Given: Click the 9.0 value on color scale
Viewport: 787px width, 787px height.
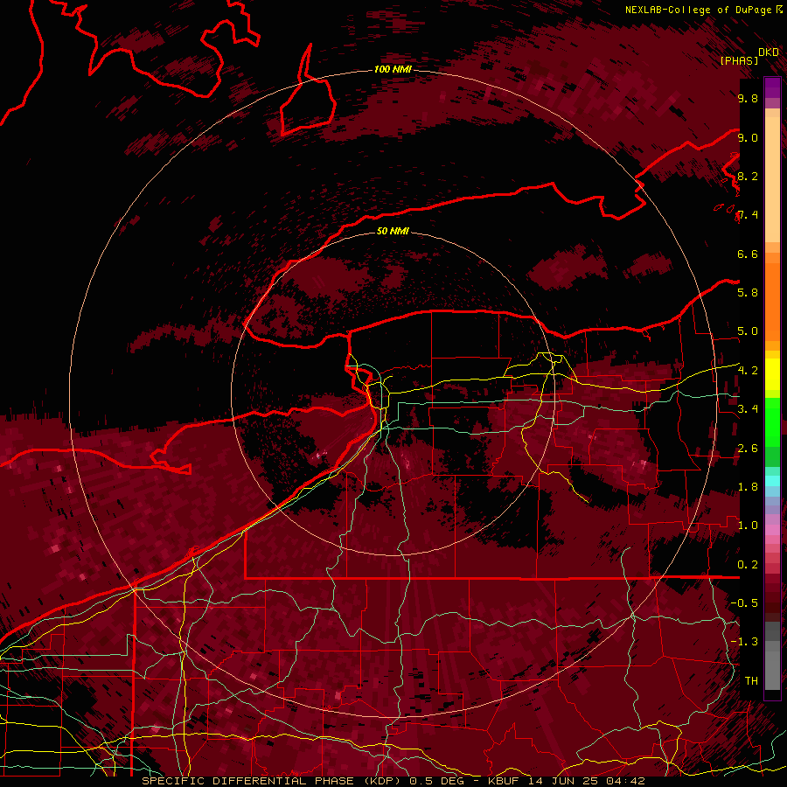Looking at the screenshot, I should click(x=748, y=138).
